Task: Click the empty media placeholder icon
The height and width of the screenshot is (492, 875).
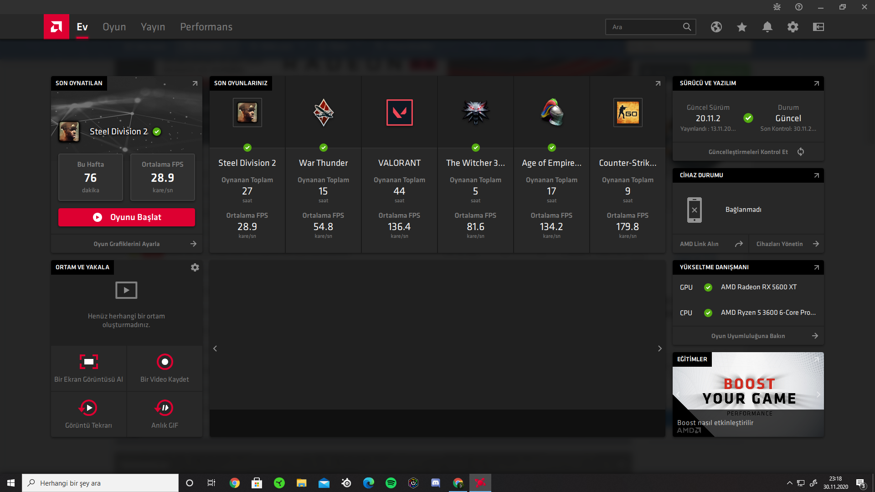Action: [x=126, y=290]
